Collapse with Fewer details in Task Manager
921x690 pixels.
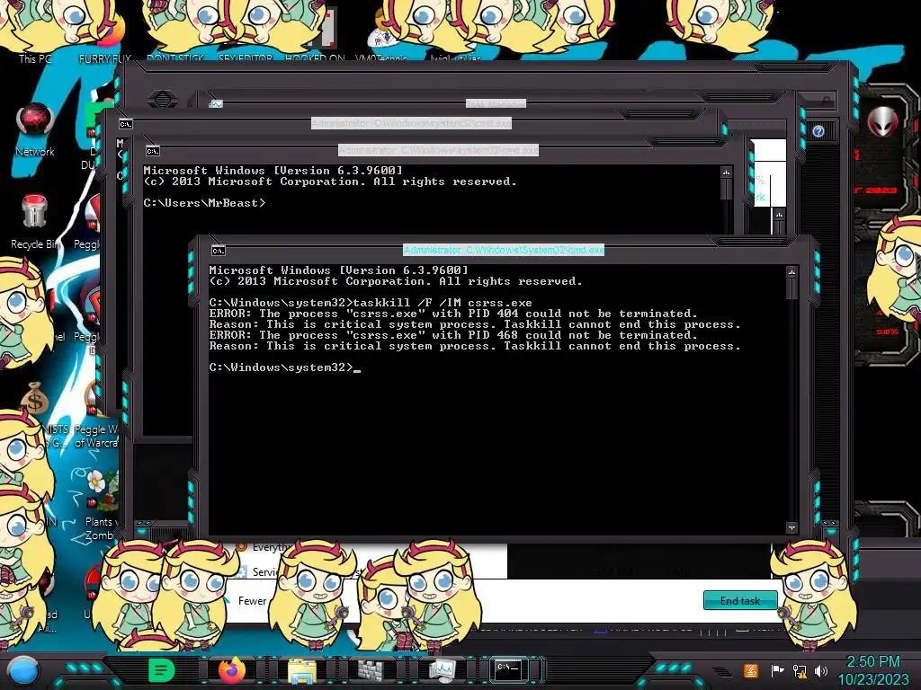[253, 601]
